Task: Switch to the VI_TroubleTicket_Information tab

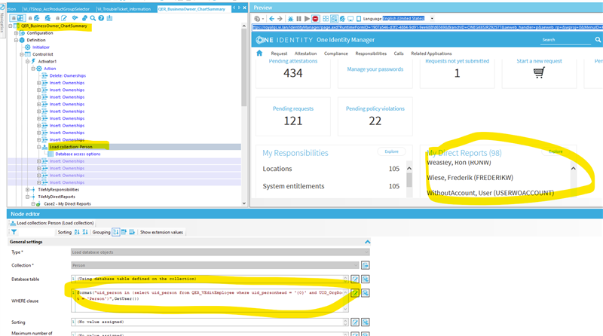Action: tap(124, 9)
